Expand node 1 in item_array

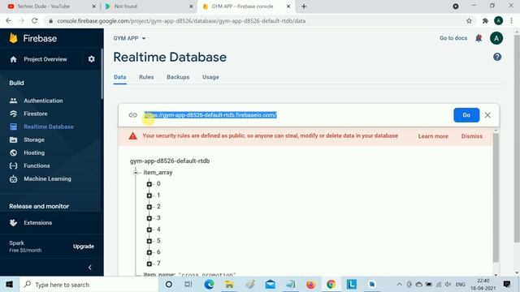point(149,195)
